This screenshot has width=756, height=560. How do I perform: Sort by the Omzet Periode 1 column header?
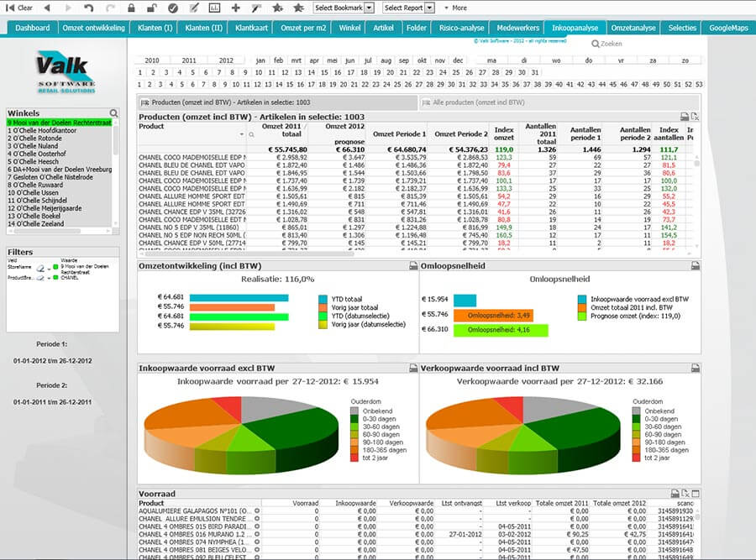397,134
